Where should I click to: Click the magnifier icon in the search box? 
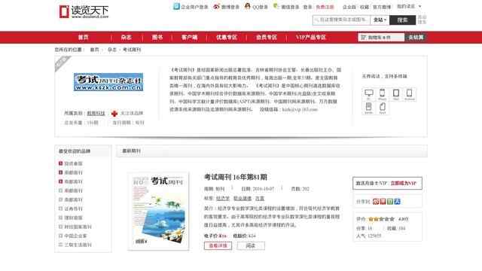[x=316, y=20]
